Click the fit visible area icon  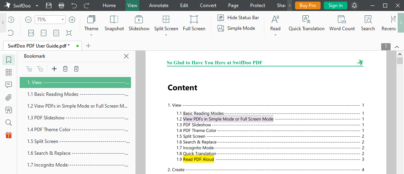[x=68, y=33]
